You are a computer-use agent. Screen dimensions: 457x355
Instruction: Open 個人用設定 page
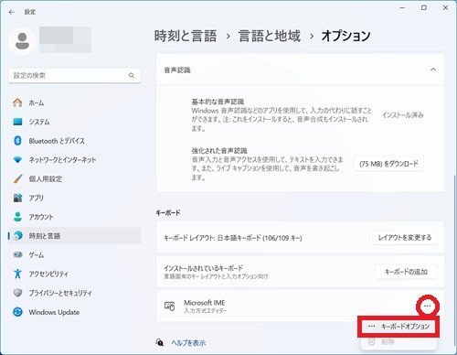point(74,178)
